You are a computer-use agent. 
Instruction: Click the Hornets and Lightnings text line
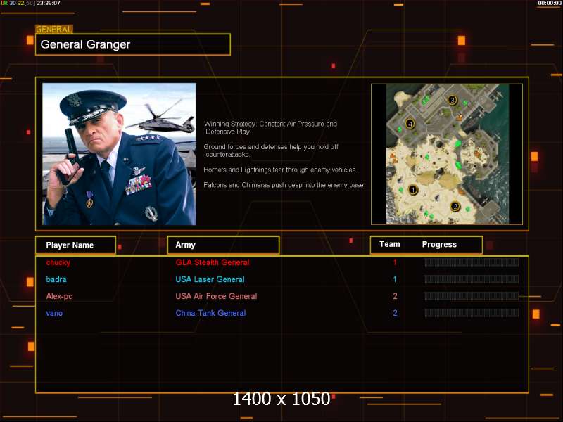click(x=280, y=170)
